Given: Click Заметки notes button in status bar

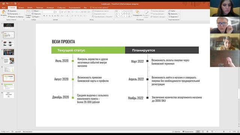Looking at the screenshot, I should point(176,132).
